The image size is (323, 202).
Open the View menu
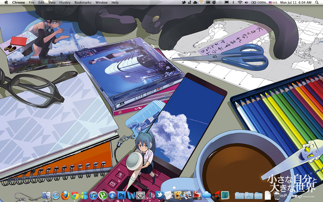pyautogui.click(x=52, y=2)
